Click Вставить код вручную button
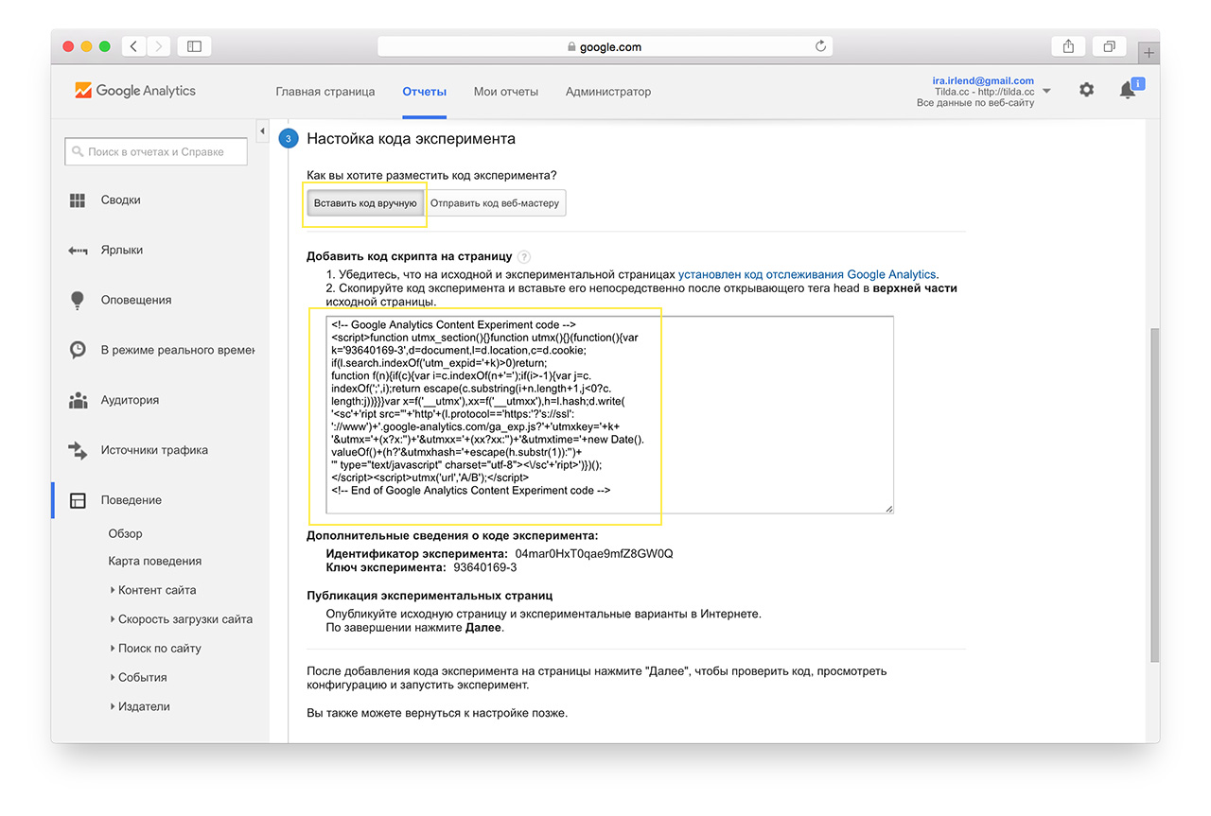Image resolution: width=1211 pixels, height=816 pixels. coord(365,203)
